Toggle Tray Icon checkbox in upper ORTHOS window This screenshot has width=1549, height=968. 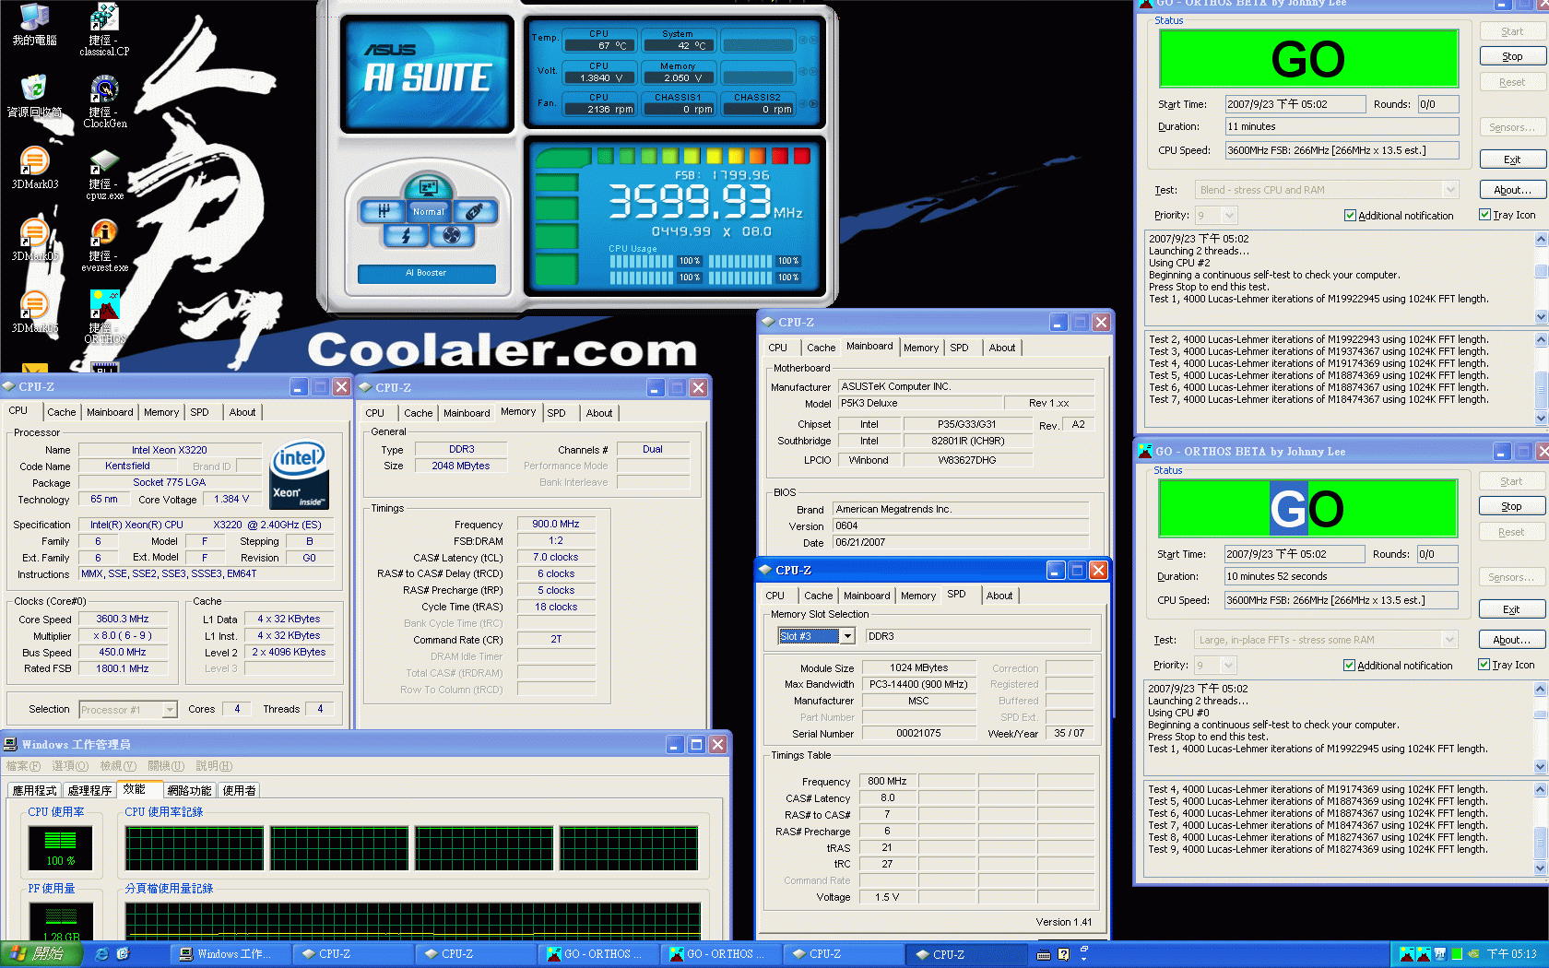pos(1508,215)
